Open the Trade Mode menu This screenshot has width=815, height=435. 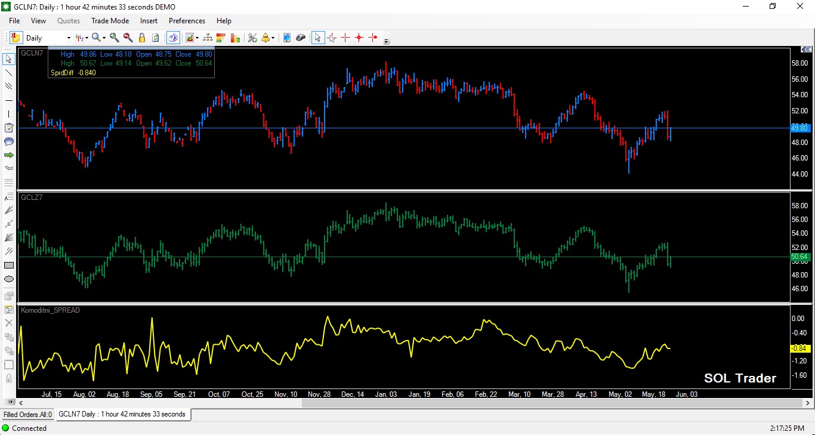pos(110,21)
